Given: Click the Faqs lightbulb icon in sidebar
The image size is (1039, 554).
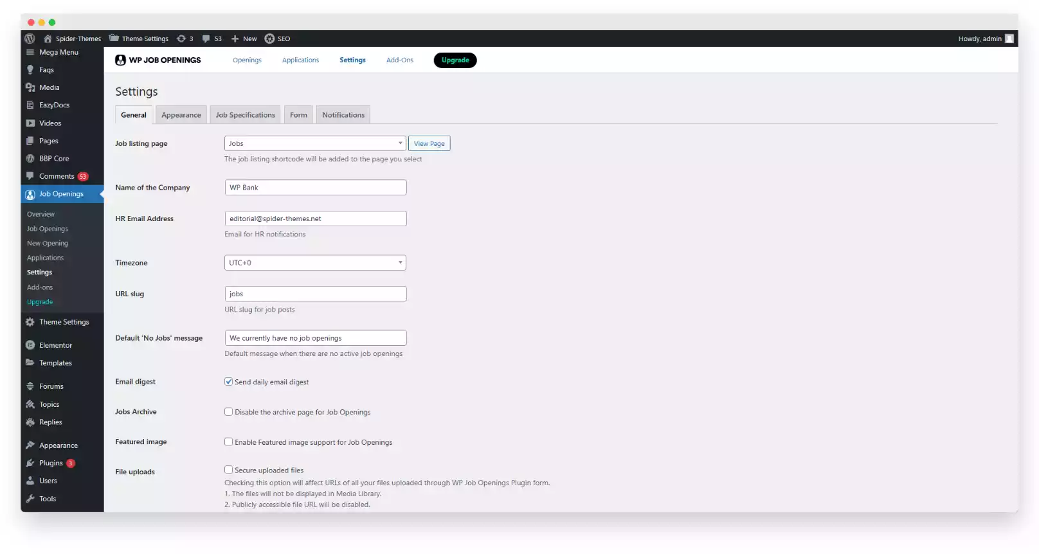Looking at the screenshot, I should 30,69.
